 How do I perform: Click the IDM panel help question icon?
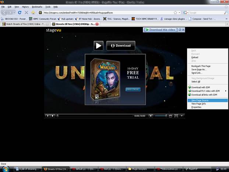(180, 29)
